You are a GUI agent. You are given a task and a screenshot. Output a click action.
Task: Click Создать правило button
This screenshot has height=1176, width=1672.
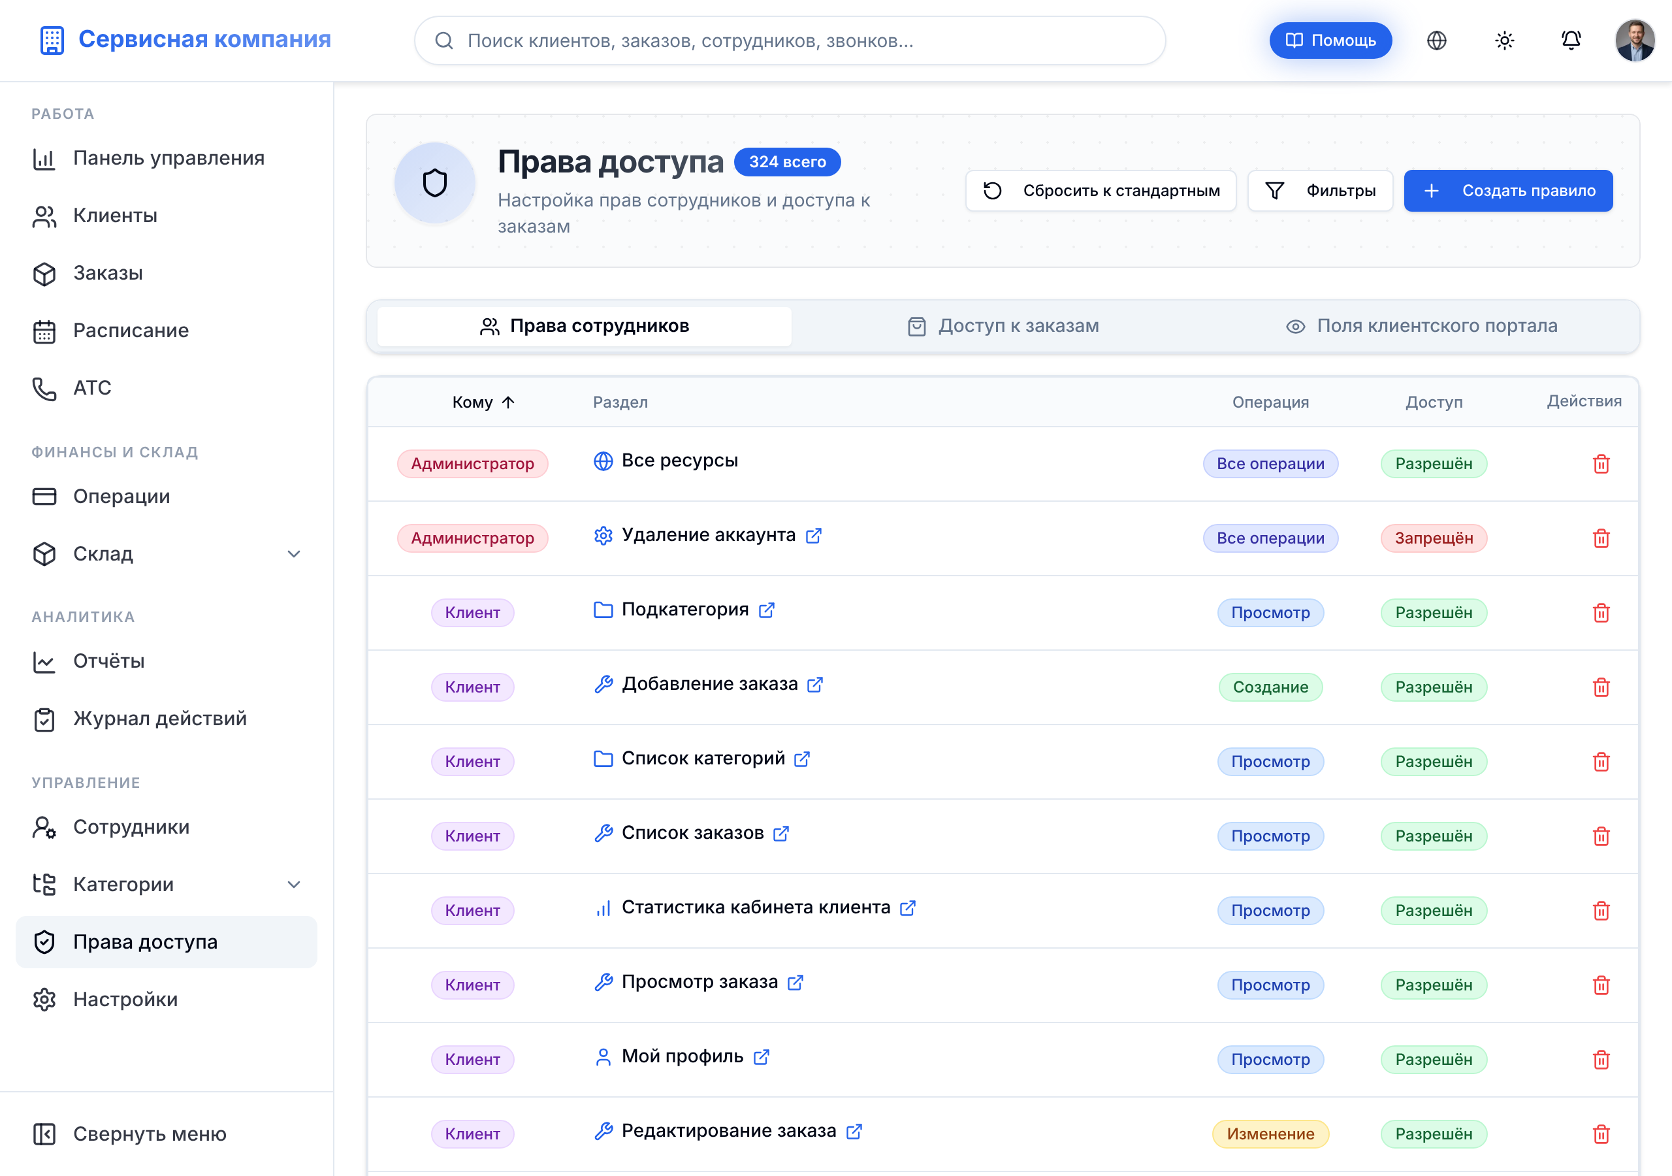[x=1508, y=191]
